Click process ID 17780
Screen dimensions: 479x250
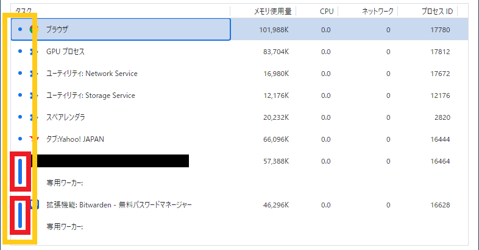pos(440,30)
